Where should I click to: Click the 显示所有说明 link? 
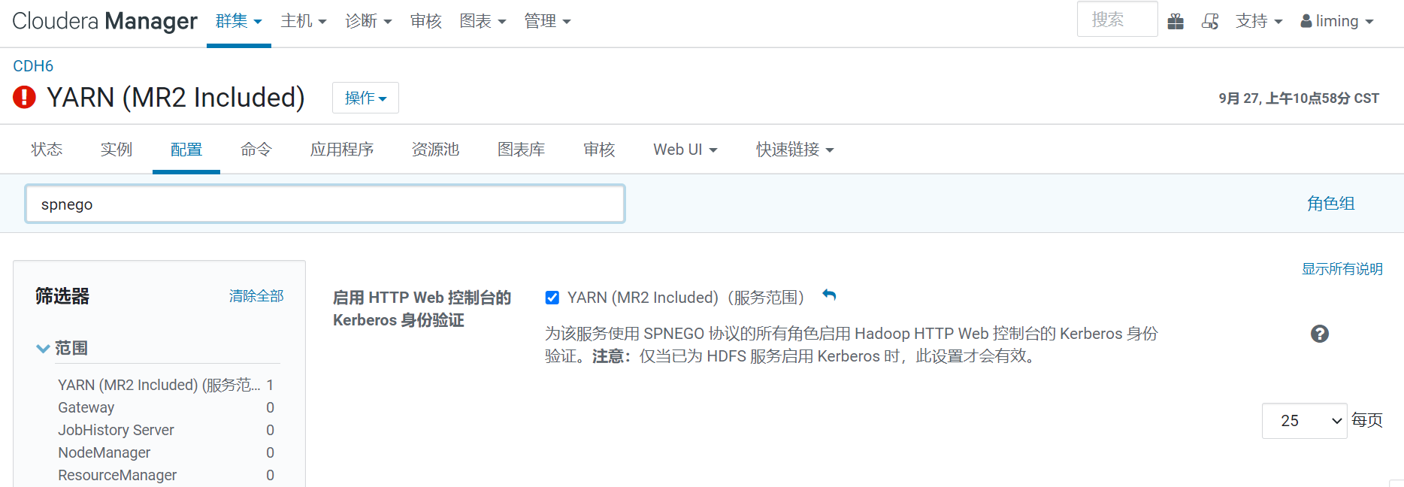(1342, 269)
